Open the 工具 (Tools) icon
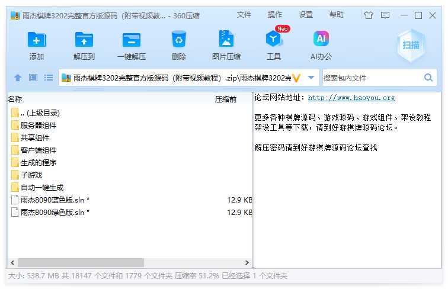 point(273,39)
